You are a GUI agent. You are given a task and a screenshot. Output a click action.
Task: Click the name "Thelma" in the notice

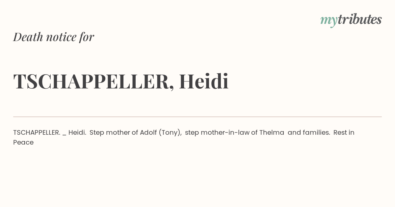pos(272,132)
